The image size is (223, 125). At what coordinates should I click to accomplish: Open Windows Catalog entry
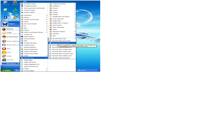pos(34,10)
